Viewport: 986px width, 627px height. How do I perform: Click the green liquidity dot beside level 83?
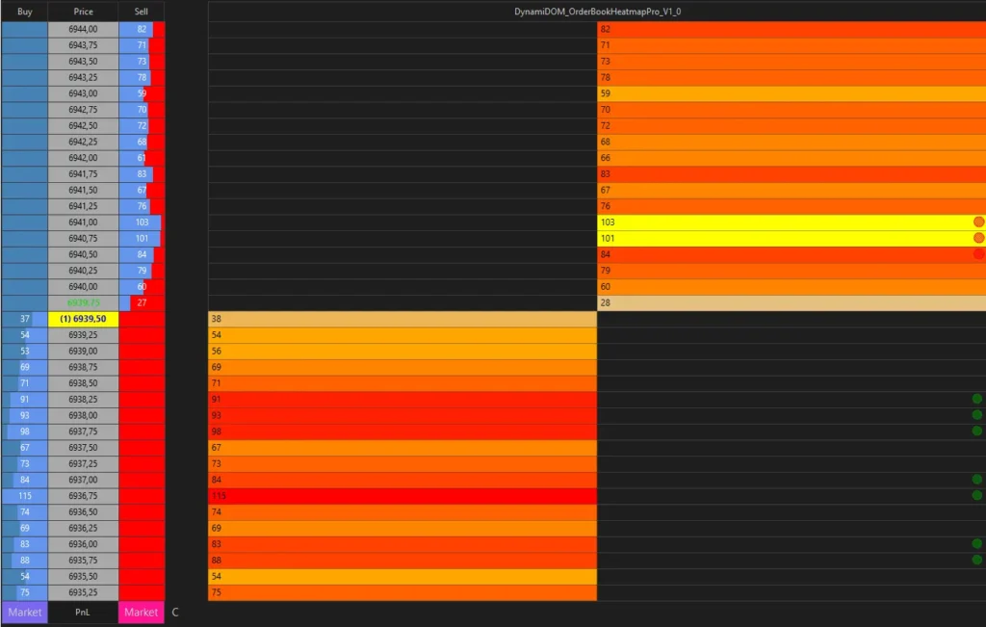click(978, 543)
